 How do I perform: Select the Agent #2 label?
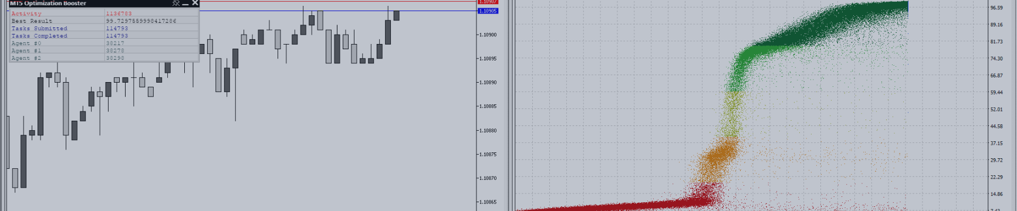click(26, 58)
